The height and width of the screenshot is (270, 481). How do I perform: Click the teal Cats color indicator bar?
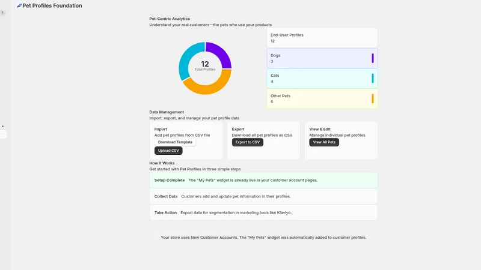tap(373, 79)
